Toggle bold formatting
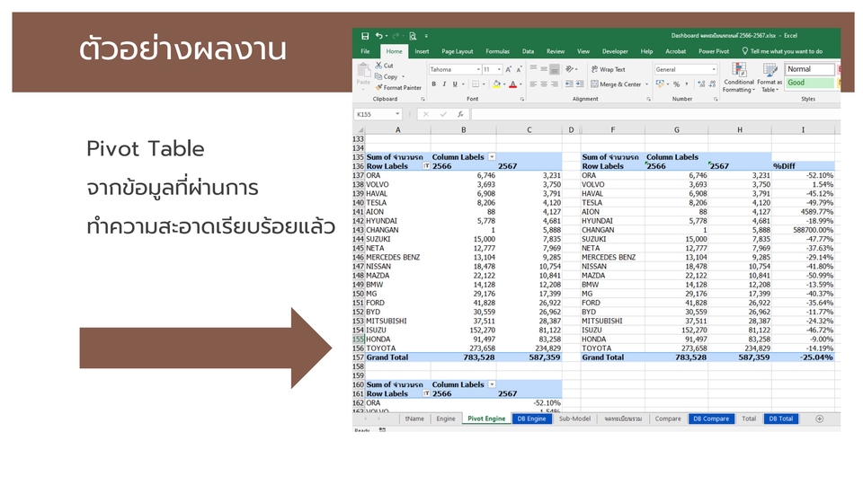Image resolution: width=863 pixels, height=485 pixels. pyautogui.click(x=433, y=84)
